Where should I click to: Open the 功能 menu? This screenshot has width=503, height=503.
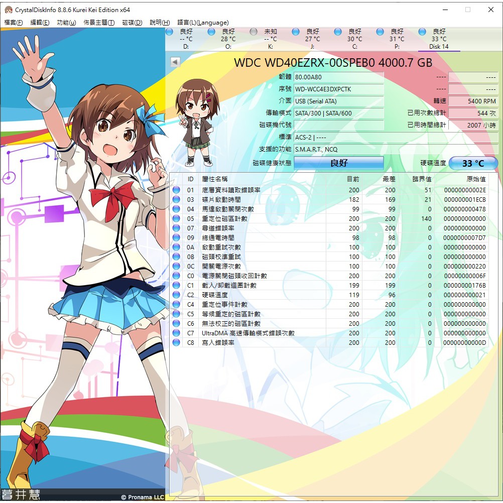[66, 23]
